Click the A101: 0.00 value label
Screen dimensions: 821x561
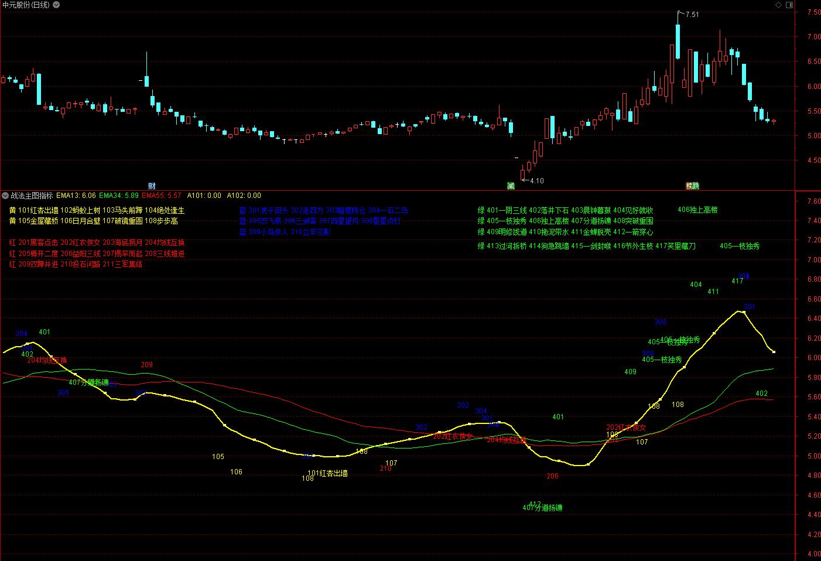(204, 196)
